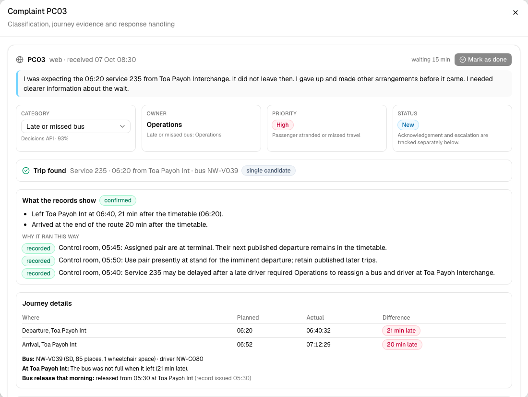
Task: Click the recorded tag for Control room 05:45
Action: [38, 248]
